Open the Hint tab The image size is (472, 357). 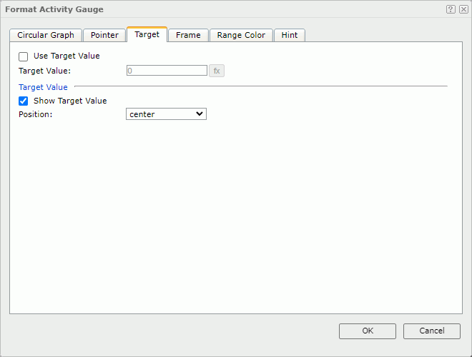click(x=290, y=35)
